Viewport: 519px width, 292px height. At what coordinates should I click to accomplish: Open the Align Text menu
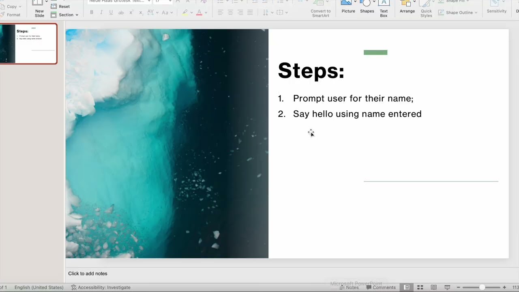coord(282,13)
